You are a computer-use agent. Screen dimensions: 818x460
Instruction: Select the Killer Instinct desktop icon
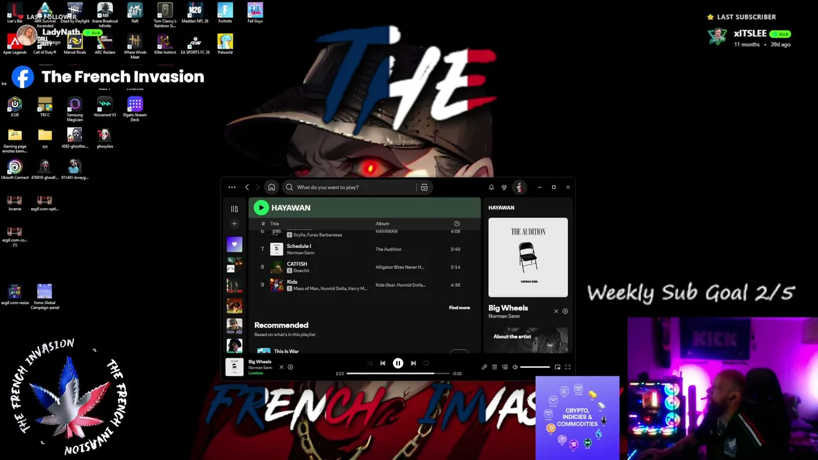165,45
